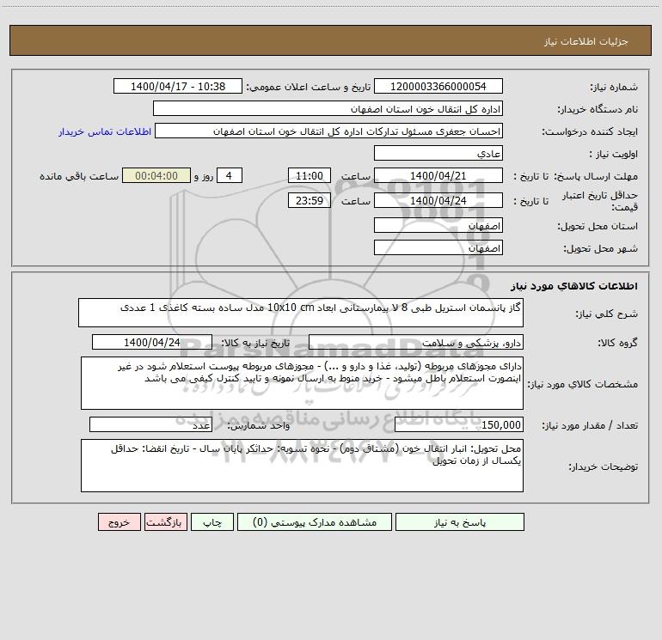Viewport: 662px width, 640px height.
Task: Click the remaining days field showing 4
Action: pos(230,175)
